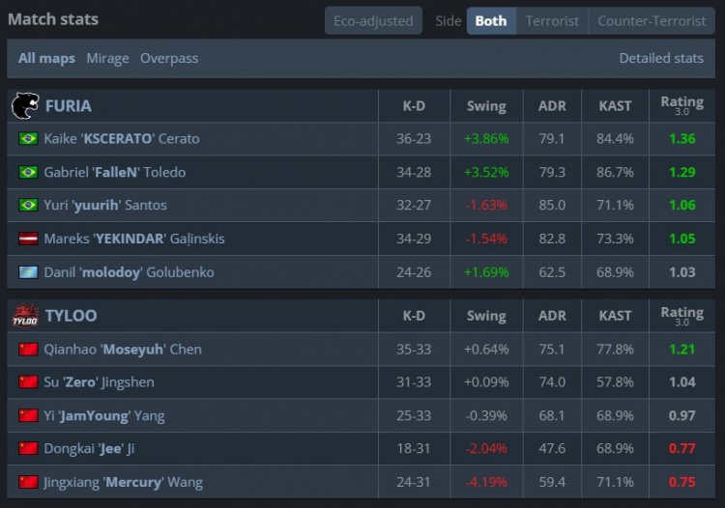Screen dimensions: 725x508
Task: Toggle the Eco-adjusted stats button
Action: tap(372, 20)
